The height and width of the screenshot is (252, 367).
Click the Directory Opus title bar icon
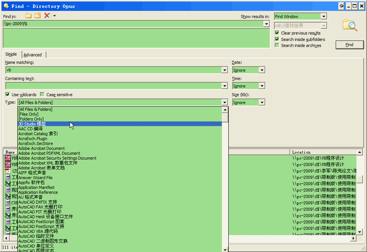(6, 6)
